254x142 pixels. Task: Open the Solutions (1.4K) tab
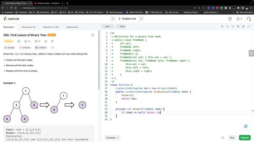[51, 27]
